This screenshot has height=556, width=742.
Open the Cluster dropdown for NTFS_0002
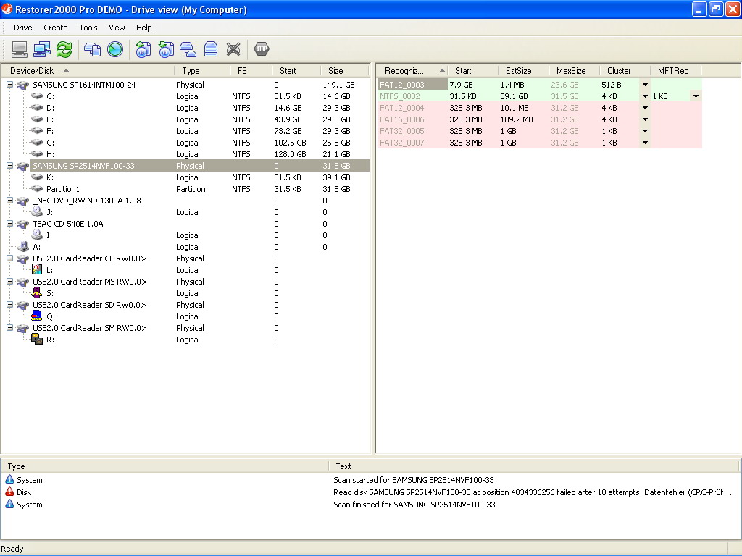tap(645, 96)
